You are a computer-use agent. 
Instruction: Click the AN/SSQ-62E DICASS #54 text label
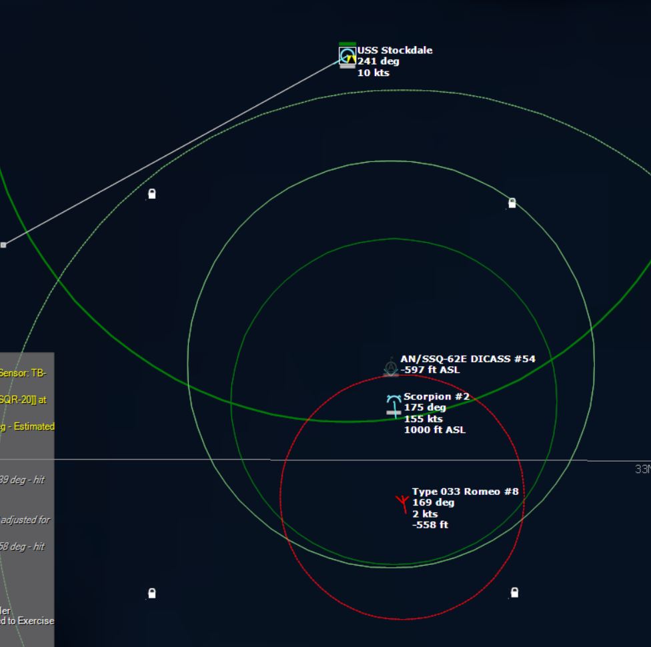click(467, 359)
